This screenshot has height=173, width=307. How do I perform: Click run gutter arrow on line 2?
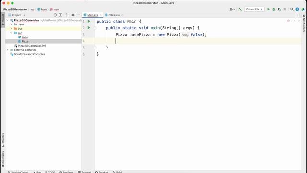89,28
